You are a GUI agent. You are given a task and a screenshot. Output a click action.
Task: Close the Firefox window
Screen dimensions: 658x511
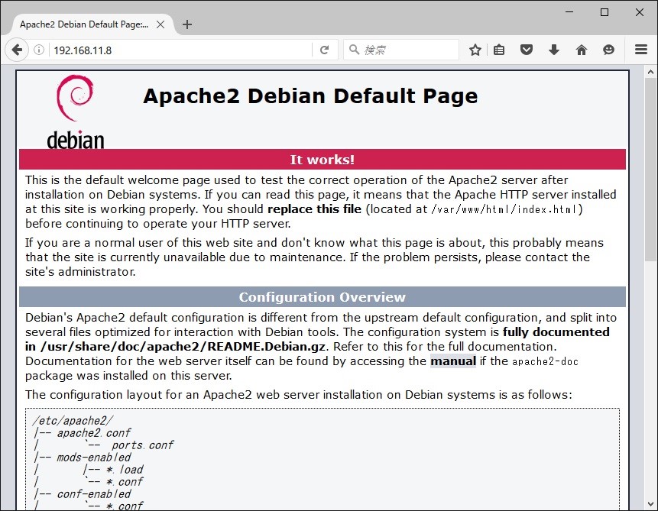click(x=640, y=12)
